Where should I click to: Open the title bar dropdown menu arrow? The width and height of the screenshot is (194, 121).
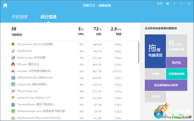click(175, 4)
